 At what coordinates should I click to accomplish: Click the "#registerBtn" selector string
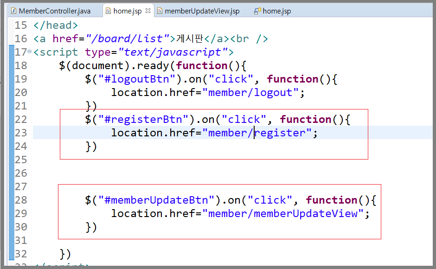click(143, 120)
